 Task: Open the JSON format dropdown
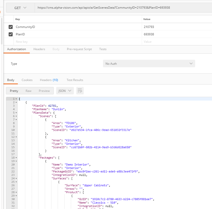[65, 91]
